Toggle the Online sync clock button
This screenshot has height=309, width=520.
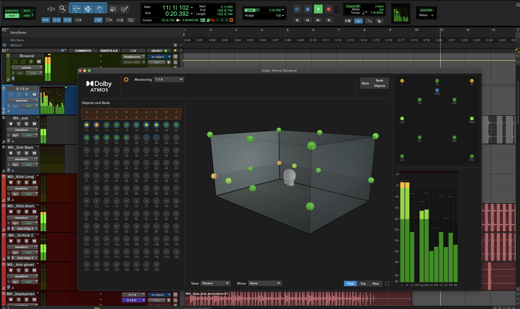(297, 9)
